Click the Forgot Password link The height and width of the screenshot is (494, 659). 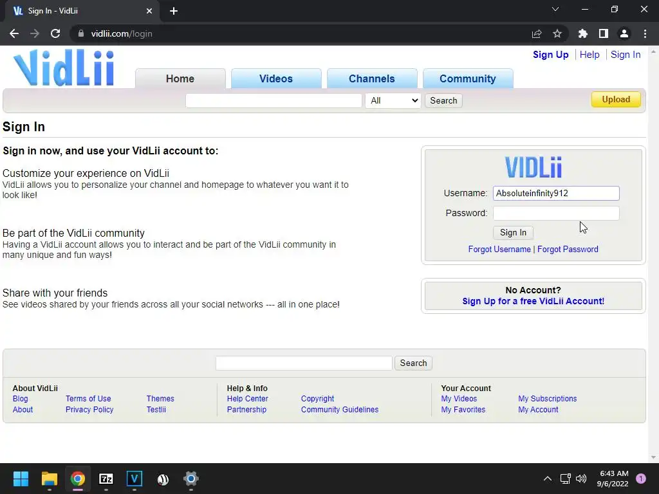click(568, 249)
